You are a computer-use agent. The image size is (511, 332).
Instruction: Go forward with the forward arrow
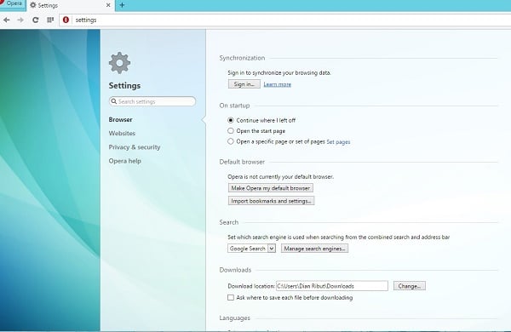pos(20,20)
